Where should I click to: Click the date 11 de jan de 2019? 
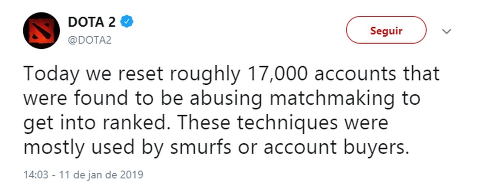[x=101, y=175]
